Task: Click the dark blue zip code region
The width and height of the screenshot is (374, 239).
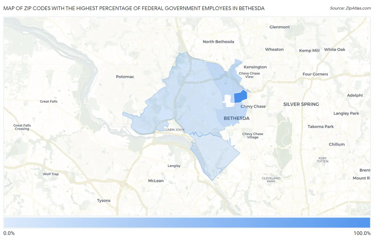Action: (x=240, y=97)
